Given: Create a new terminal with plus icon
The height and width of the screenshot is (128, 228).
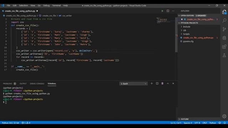Looking at the screenshot, I should [151, 84].
